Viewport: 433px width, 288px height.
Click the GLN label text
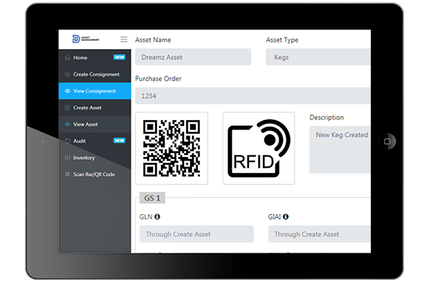point(146,217)
